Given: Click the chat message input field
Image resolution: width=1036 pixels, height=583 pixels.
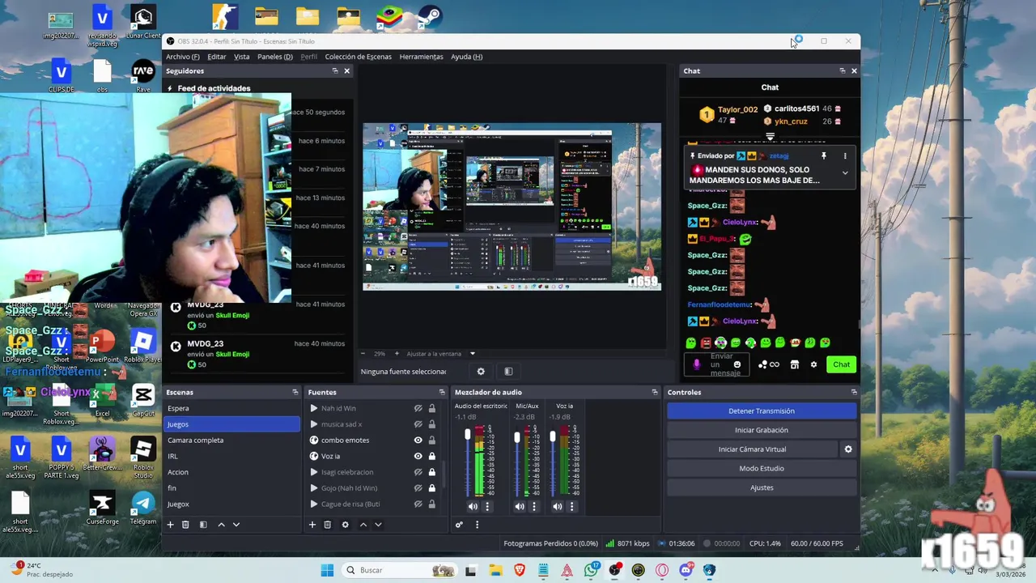Looking at the screenshot, I should [x=716, y=364].
